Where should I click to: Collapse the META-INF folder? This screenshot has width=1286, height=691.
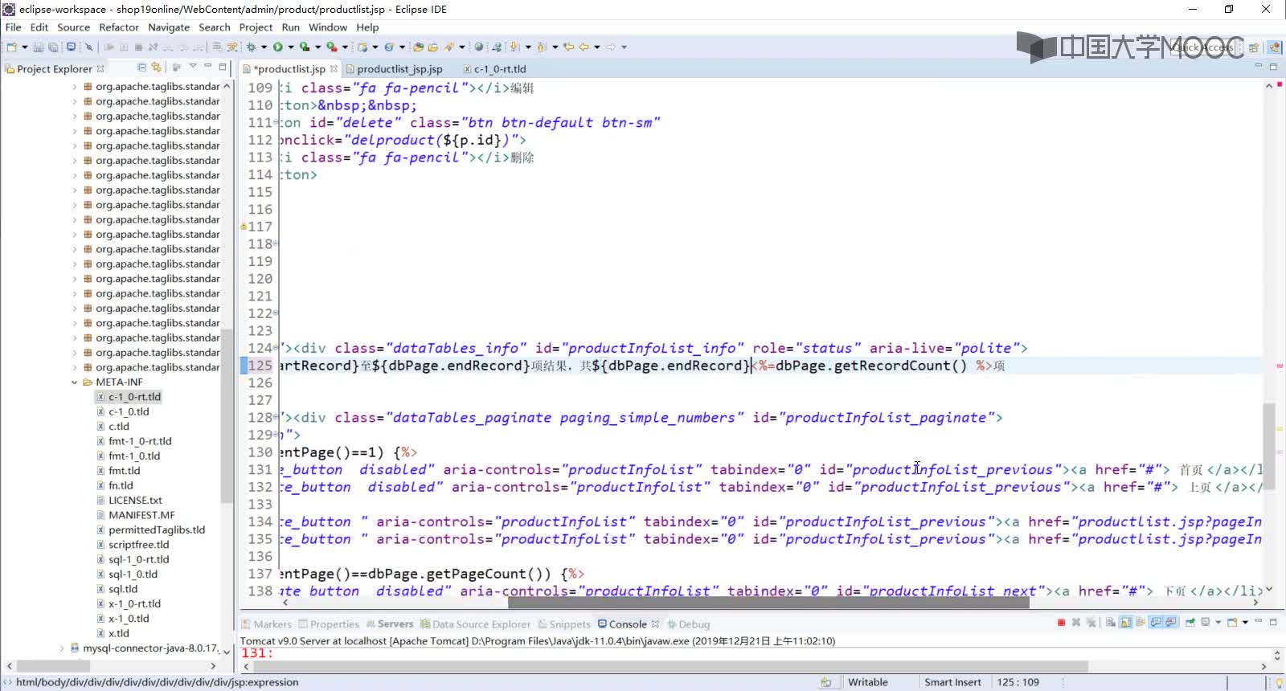75,382
